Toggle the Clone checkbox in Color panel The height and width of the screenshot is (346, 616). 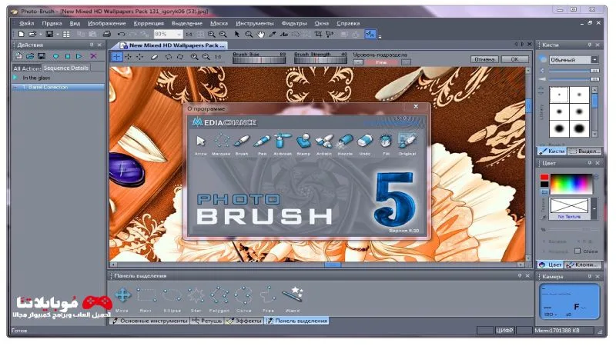577,251
